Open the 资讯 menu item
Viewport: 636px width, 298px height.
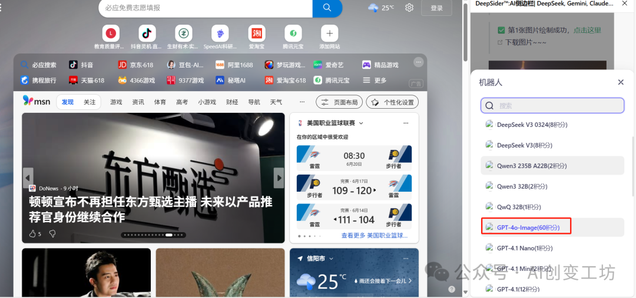138,102
